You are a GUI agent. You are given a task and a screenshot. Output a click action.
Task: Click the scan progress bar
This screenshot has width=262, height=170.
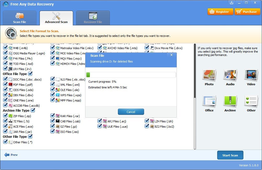point(131,75)
